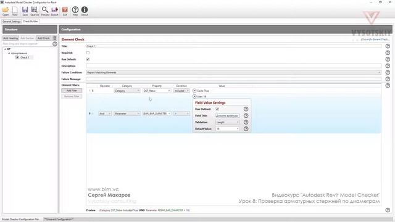The height and width of the screenshot is (222, 395).
Task: Click the help icon for Failure Message
Action: click(x=388, y=79)
